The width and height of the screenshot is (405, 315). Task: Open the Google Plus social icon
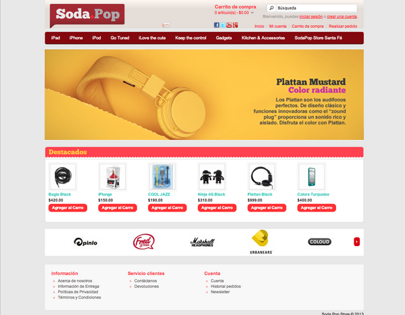pos(235,25)
